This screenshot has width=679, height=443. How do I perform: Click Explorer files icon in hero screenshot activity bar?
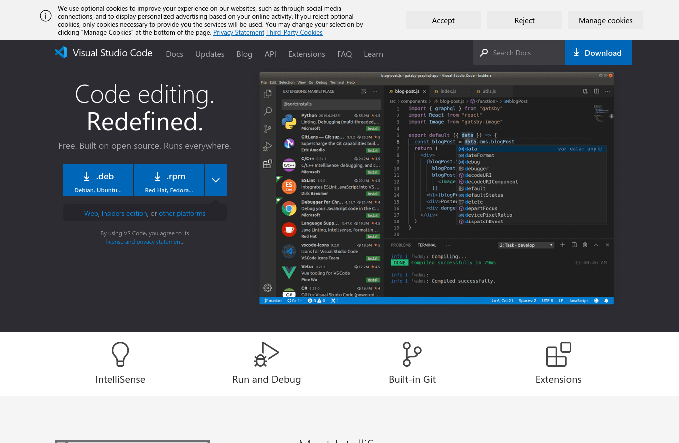pyautogui.click(x=268, y=94)
